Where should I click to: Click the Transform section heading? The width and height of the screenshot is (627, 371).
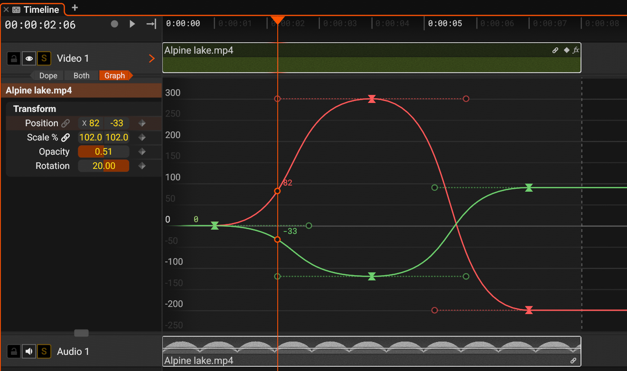click(x=35, y=109)
